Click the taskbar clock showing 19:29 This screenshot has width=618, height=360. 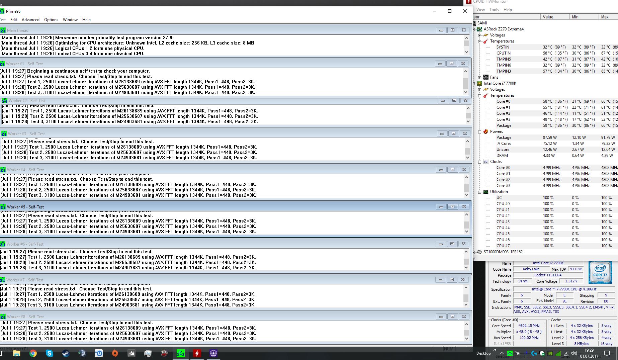[589, 353]
